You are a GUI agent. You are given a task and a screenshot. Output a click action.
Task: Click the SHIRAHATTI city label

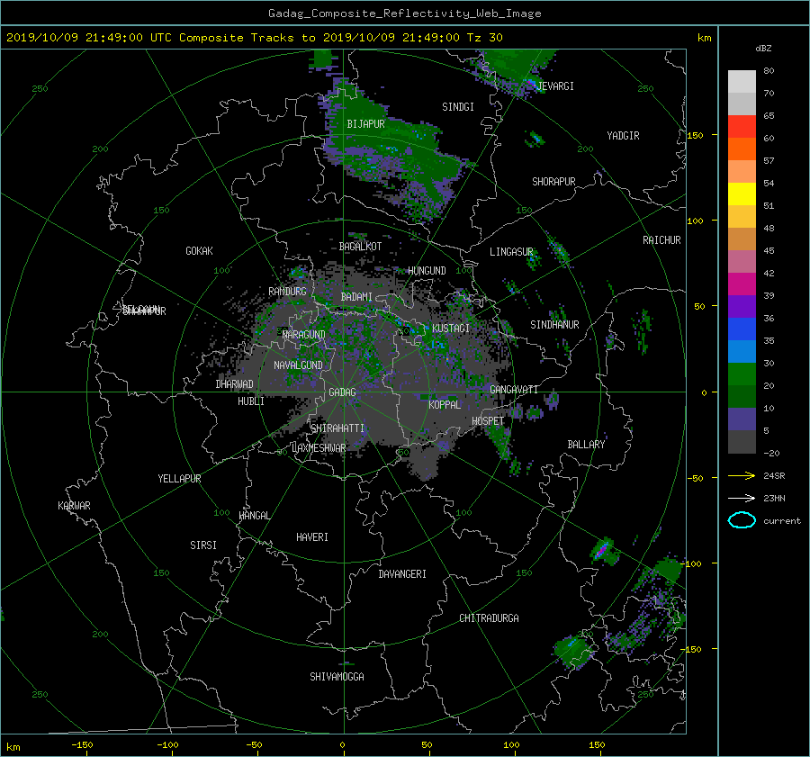tap(337, 428)
